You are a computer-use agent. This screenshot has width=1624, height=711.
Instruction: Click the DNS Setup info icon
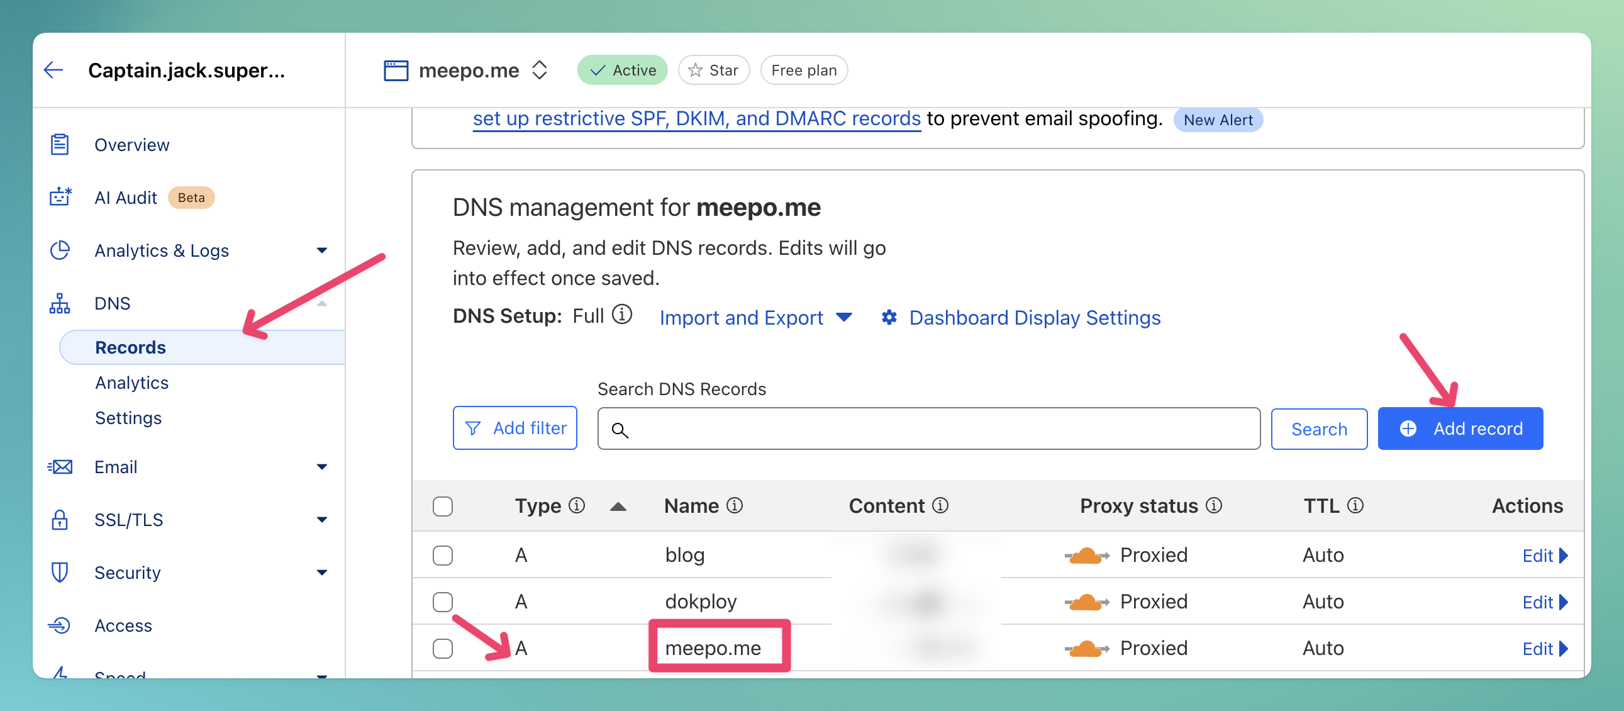[621, 314]
